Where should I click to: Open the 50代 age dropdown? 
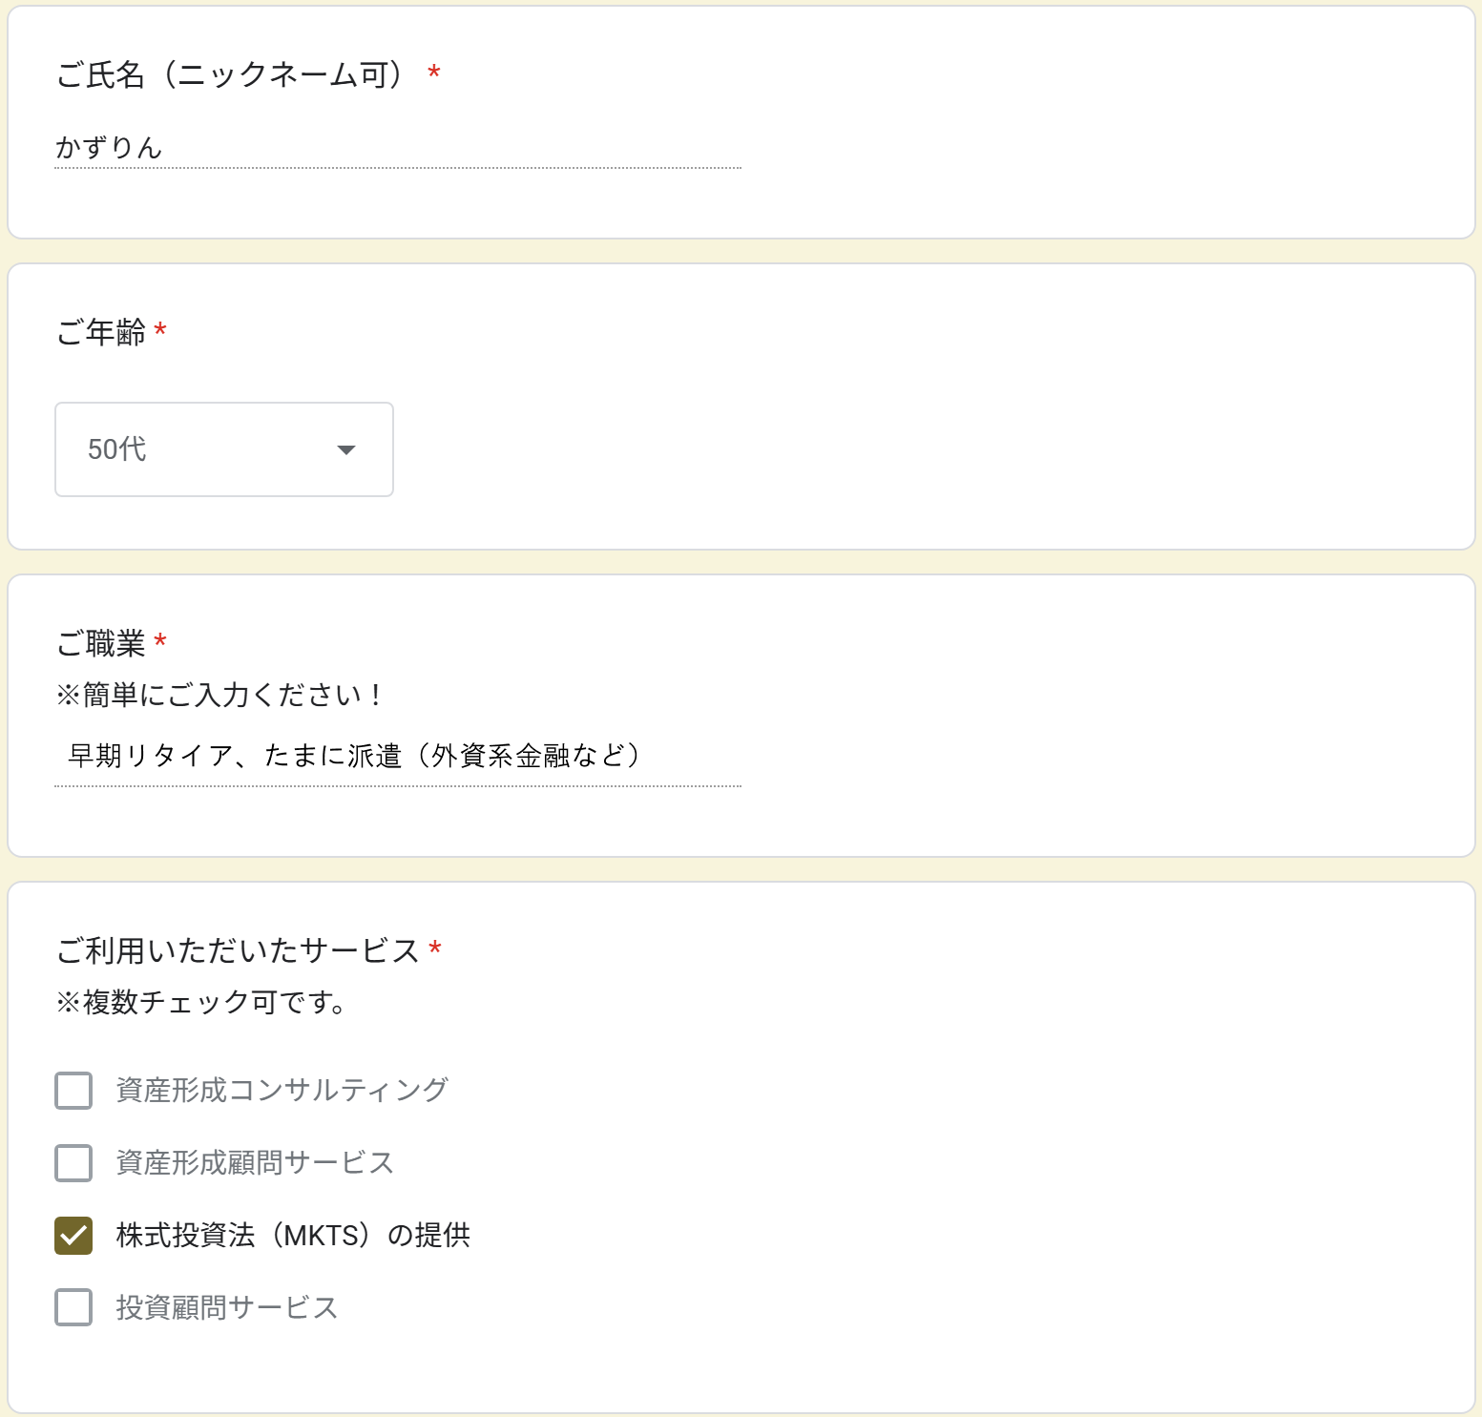(223, 449)
